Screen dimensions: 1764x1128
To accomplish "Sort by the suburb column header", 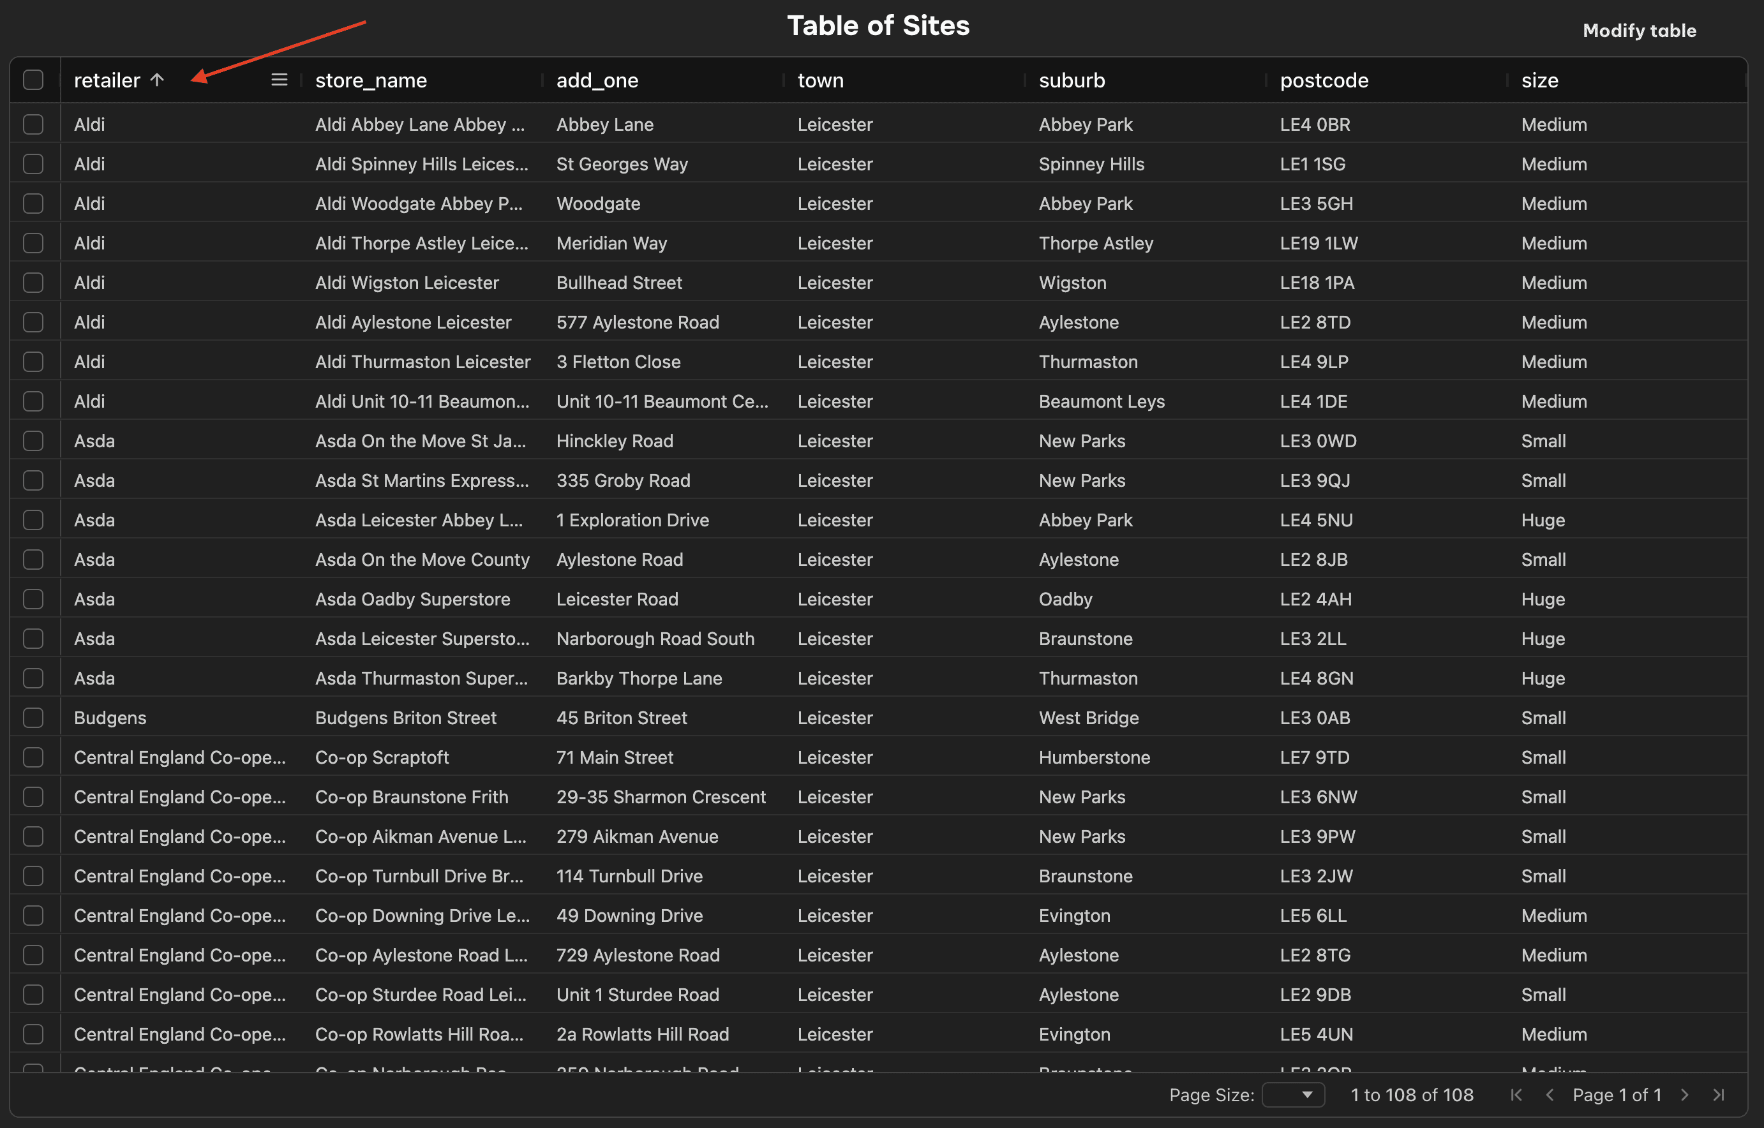I will coord(1072,80).
